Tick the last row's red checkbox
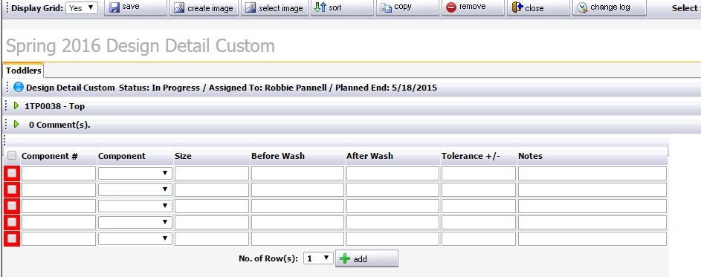701x277 pixels. [x=12, y=238]
